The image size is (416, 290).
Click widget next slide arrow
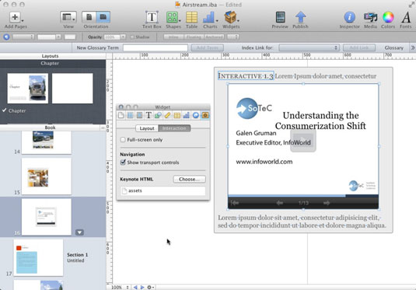tap(327, 203)
